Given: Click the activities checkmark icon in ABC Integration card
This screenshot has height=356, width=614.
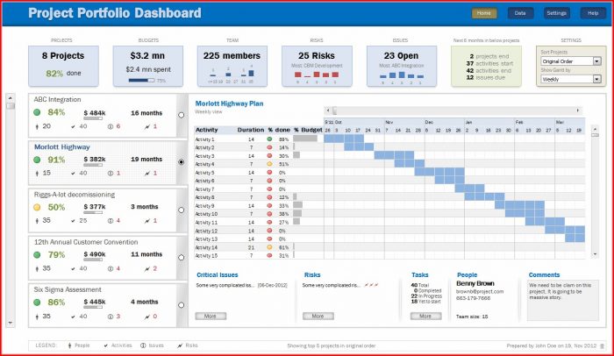Looking at the screenshot, I should pos(73,126).
